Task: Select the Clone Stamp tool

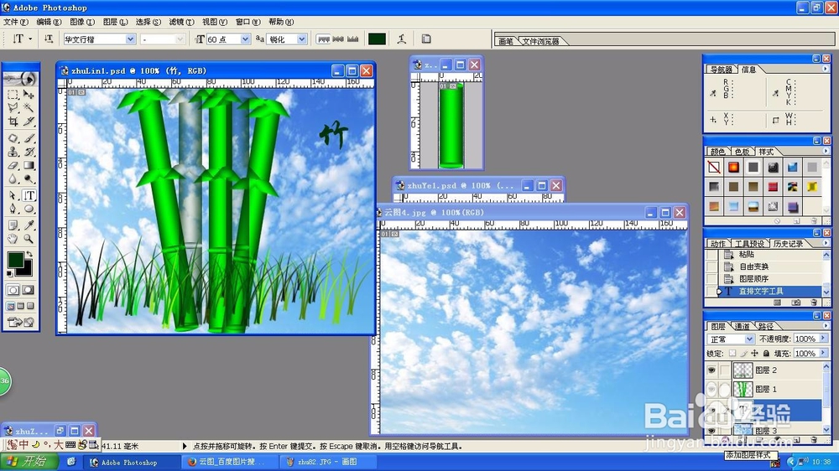Action: [13, 152]
